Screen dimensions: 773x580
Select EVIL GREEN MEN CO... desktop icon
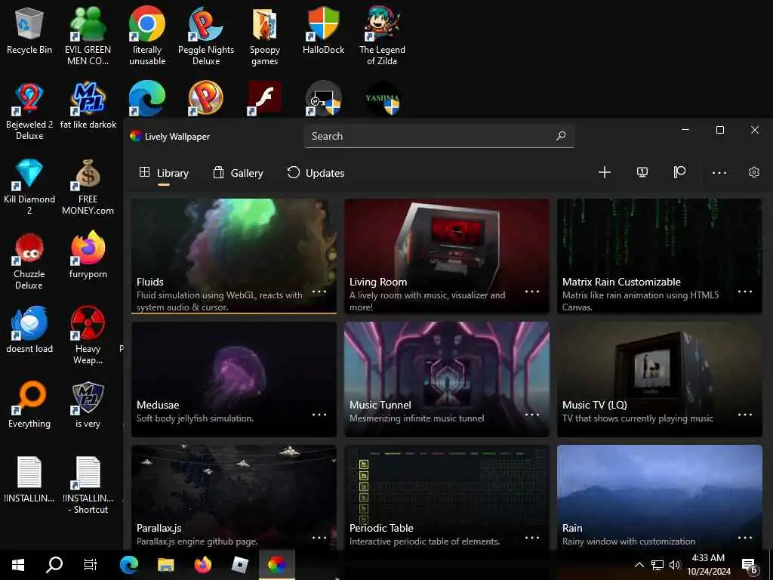click(88, 36)
